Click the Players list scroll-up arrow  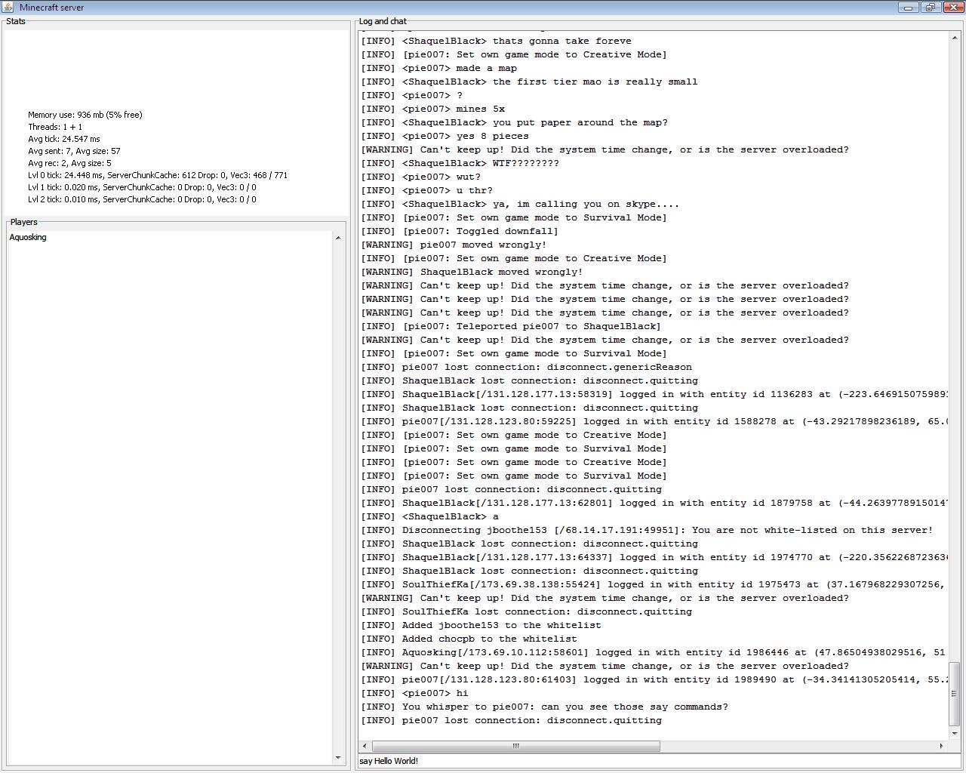click(337, 238)
